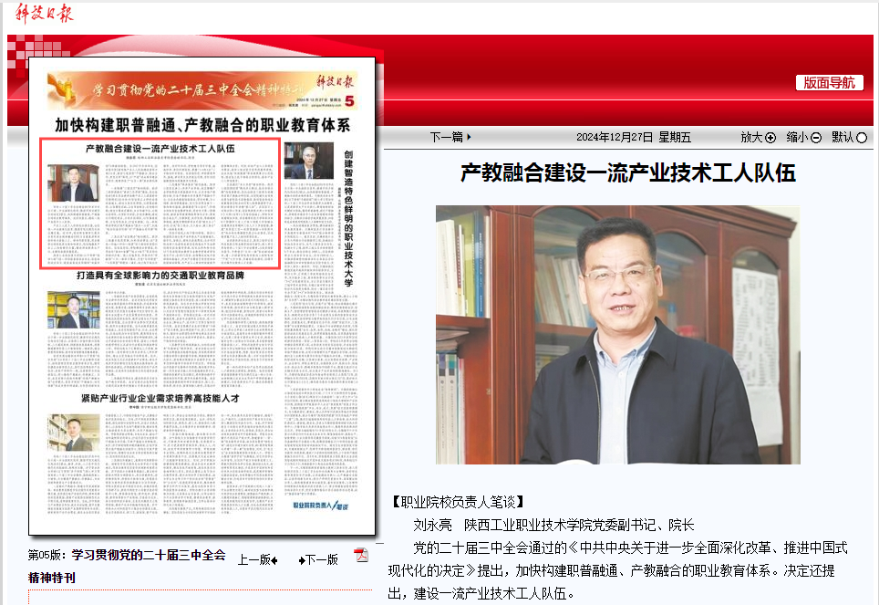The height and width of the screenshot is (605, 879).
Task: Open vertical-titled article 创建智造特色鲜明的职业技术大学
Action: (x=348, y=219)
